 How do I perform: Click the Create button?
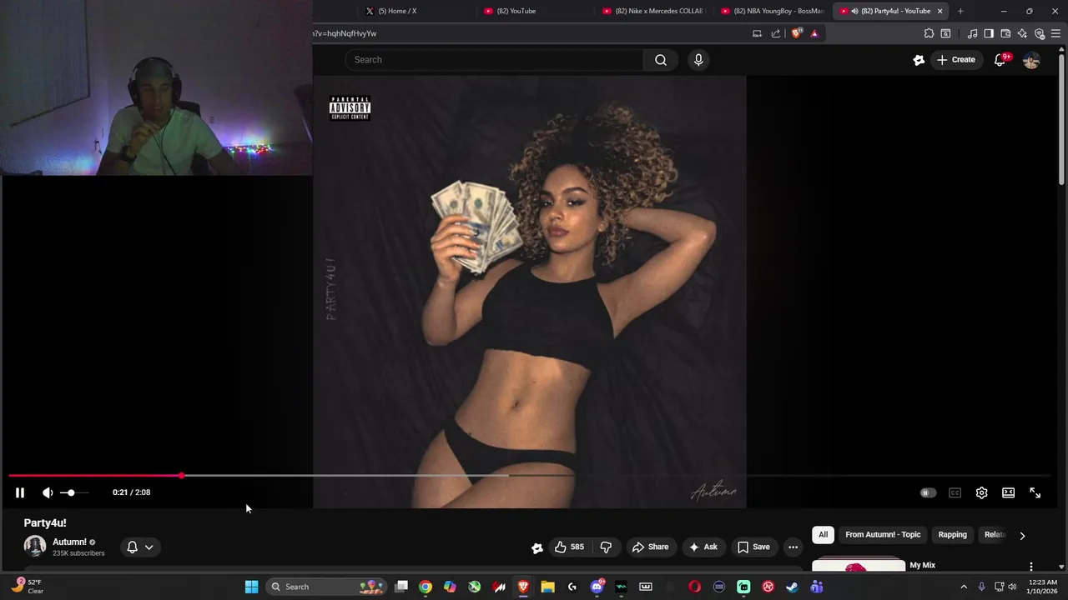pyautogui.click(x=955, y=60)
